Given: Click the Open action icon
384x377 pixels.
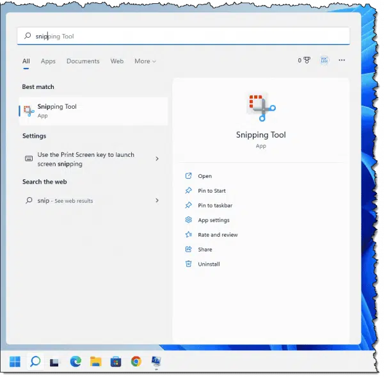Looking at the screenshot, I should pyautogui.click(x=188, y=176).
